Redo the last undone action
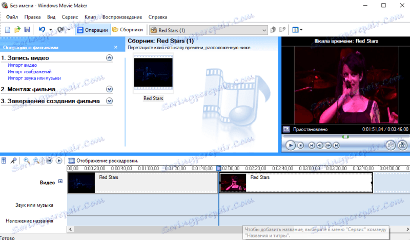410x240 pixels. tap(60, 30)
